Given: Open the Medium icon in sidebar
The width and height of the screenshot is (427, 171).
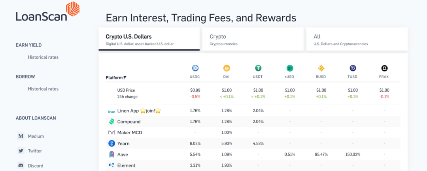Looking at the screenshot, I should (x=21, y=136).
